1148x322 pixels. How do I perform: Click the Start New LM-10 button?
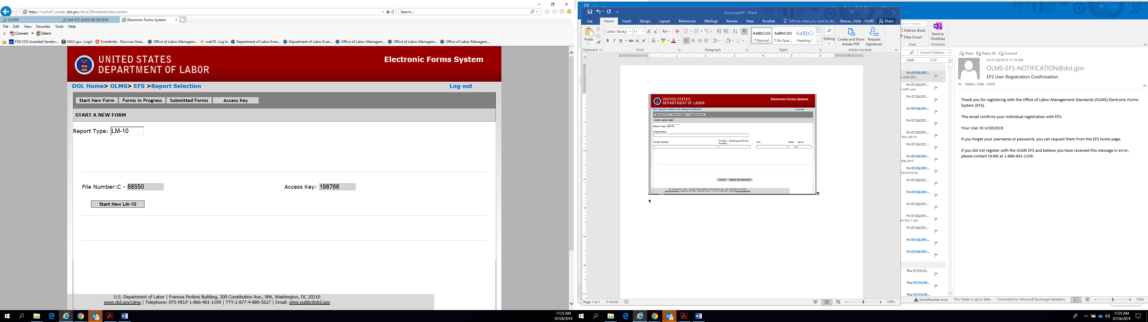(118, 204)
